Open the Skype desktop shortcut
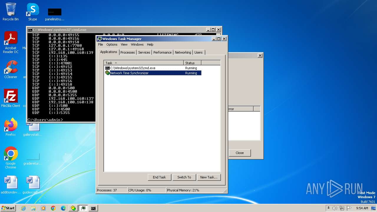Viewport: 377px width, 212px height. [33, 12]
